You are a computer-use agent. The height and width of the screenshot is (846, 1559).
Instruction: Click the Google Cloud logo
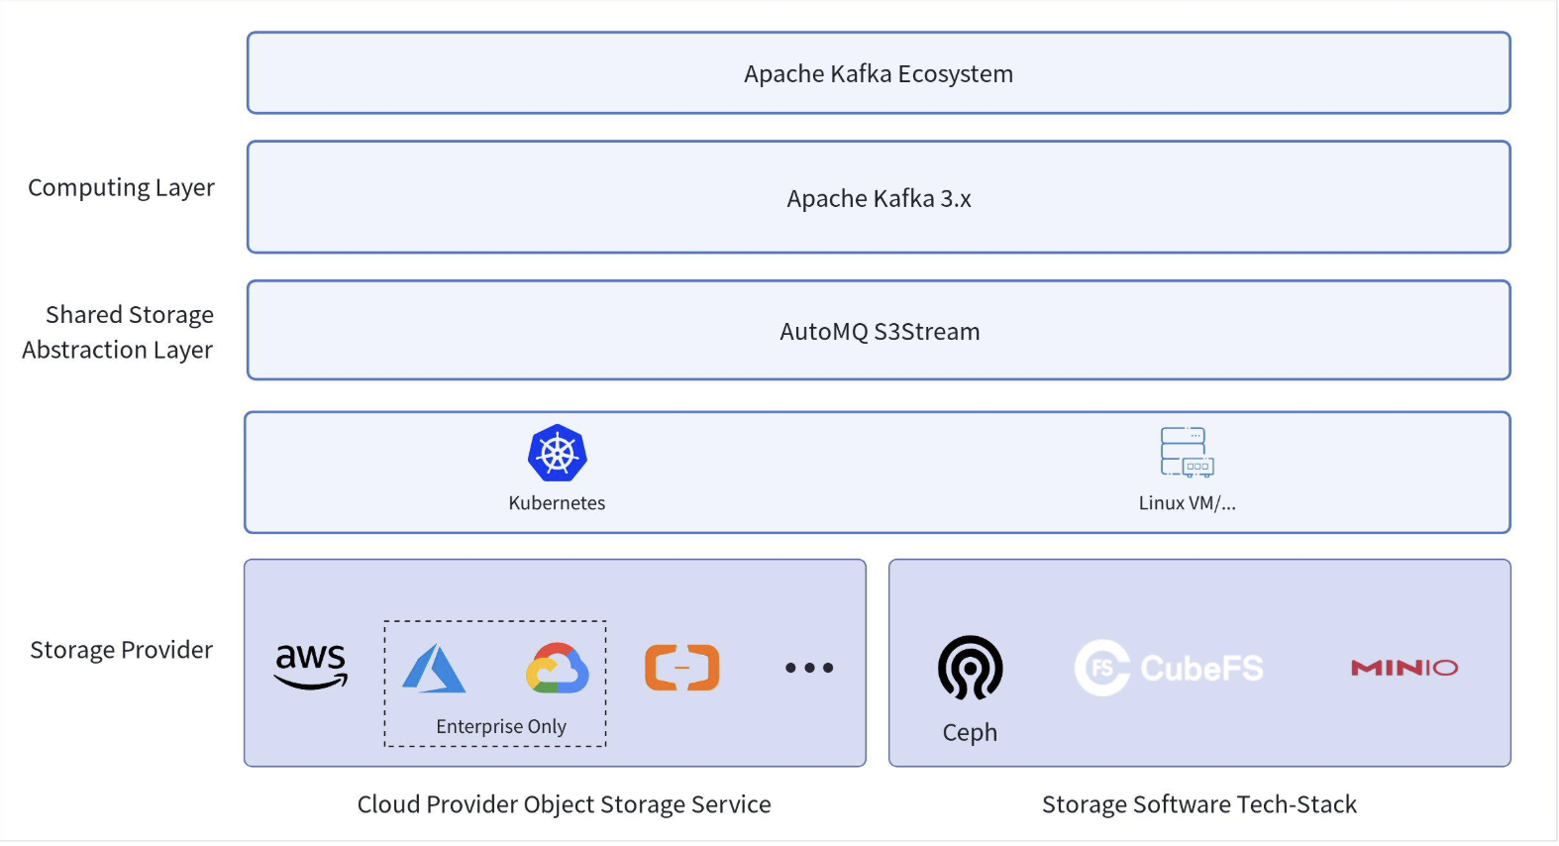[x=558, y=668]
